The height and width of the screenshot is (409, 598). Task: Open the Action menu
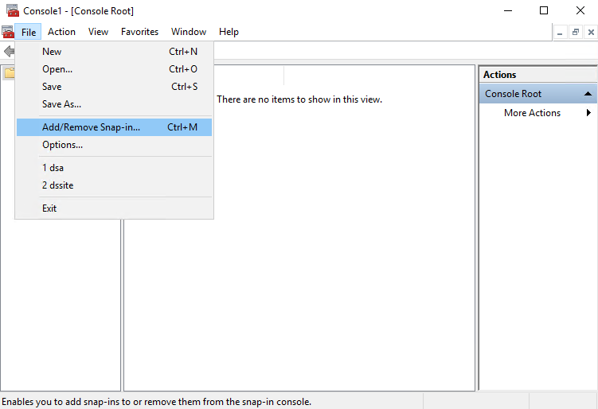(61, 32)
